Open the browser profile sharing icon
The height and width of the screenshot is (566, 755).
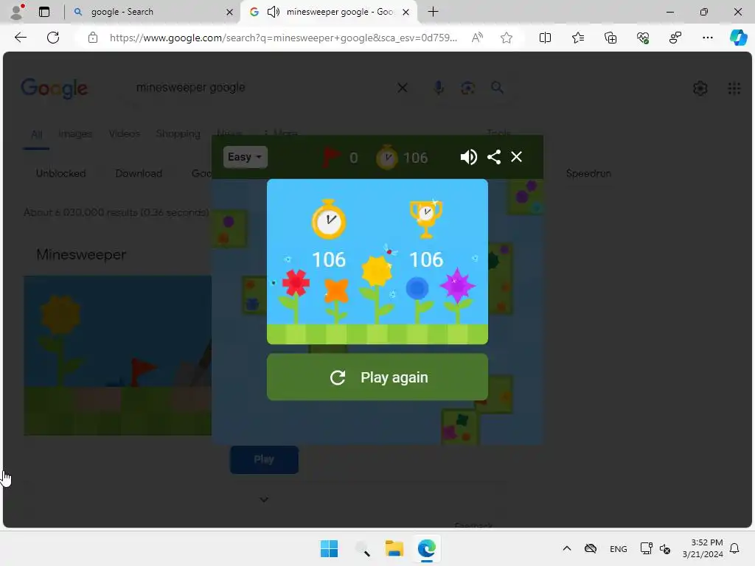coord(675,38)
